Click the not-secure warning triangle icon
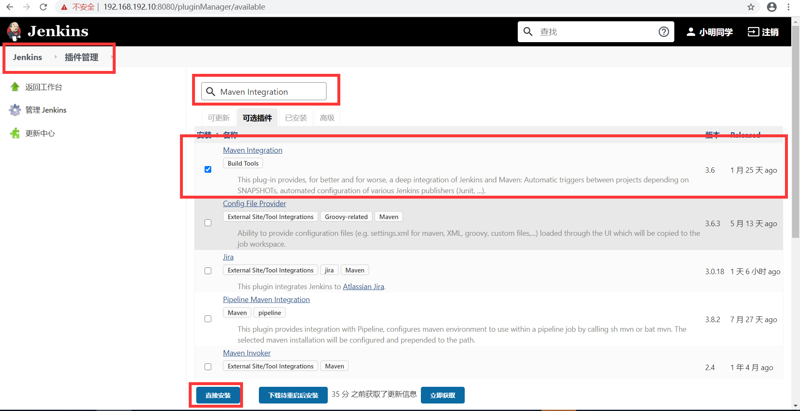This screenshot has width=800, height=411. tap(64, 7)
